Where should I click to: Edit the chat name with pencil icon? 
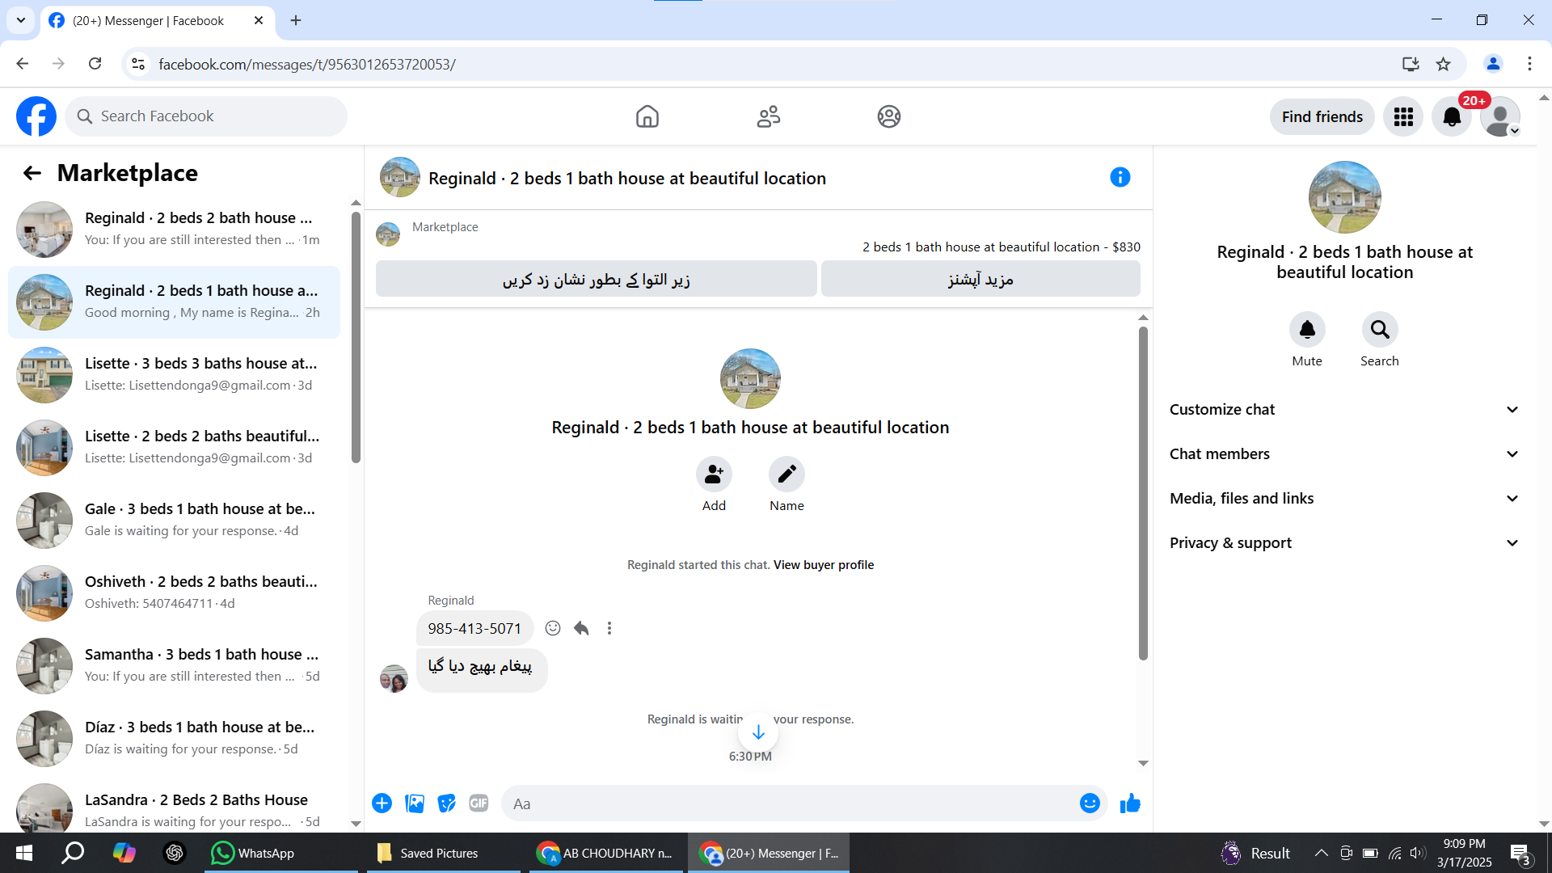click(787, 474)
